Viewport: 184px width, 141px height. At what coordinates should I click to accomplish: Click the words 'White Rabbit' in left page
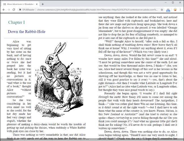(x=78, y=128)
